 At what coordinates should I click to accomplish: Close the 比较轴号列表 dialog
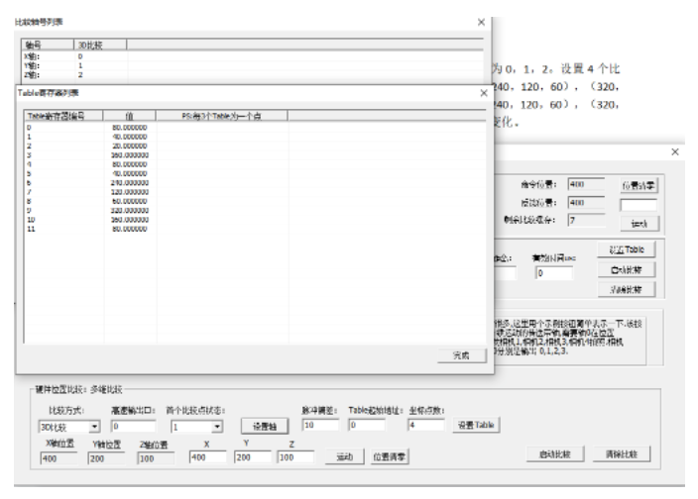[x=481, y=22]
